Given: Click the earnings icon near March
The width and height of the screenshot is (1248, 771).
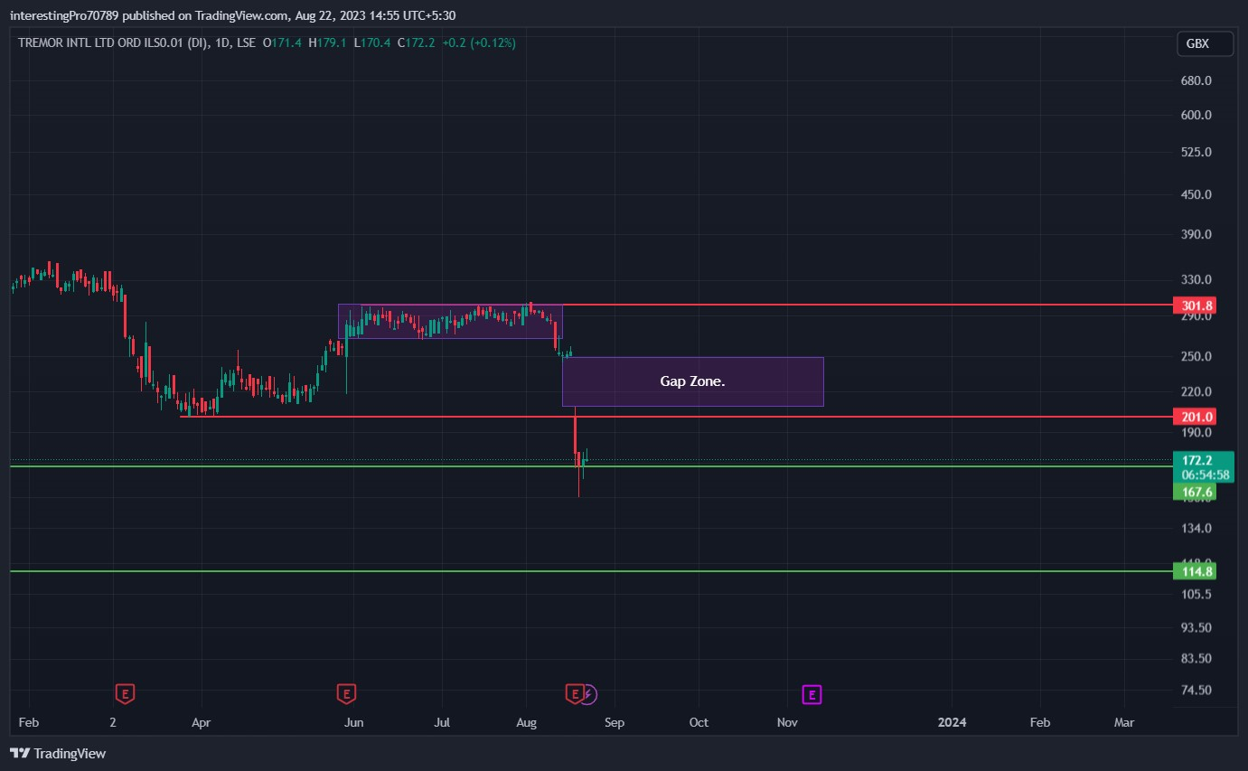Looking at the screenshot, I should pos(127,694).
